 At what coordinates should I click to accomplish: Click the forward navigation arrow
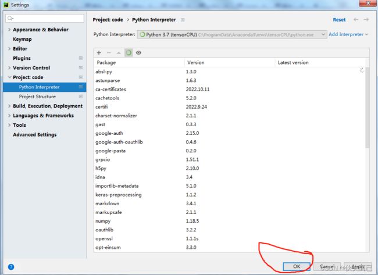(x=366, y=20)
